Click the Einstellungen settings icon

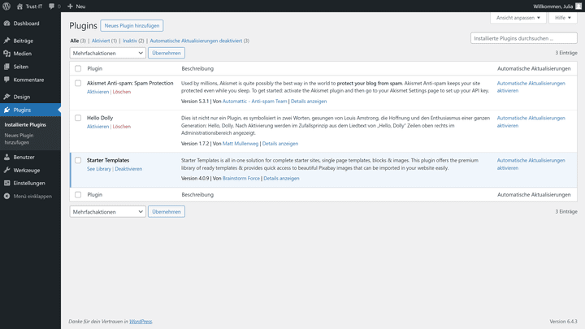click(x=6, y=183)
